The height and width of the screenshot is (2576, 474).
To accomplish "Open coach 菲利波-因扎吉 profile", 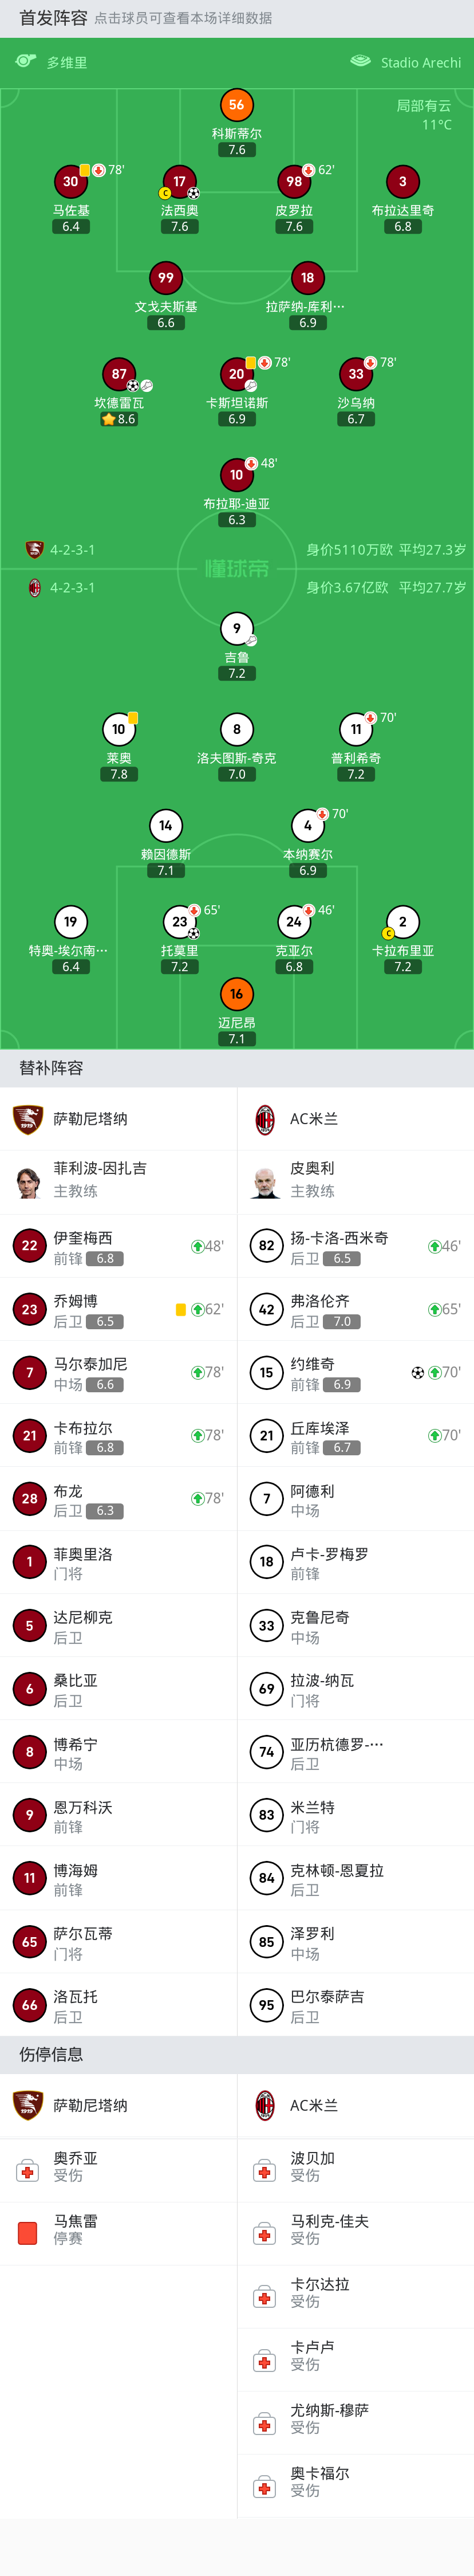I will tap(118, 1181).
